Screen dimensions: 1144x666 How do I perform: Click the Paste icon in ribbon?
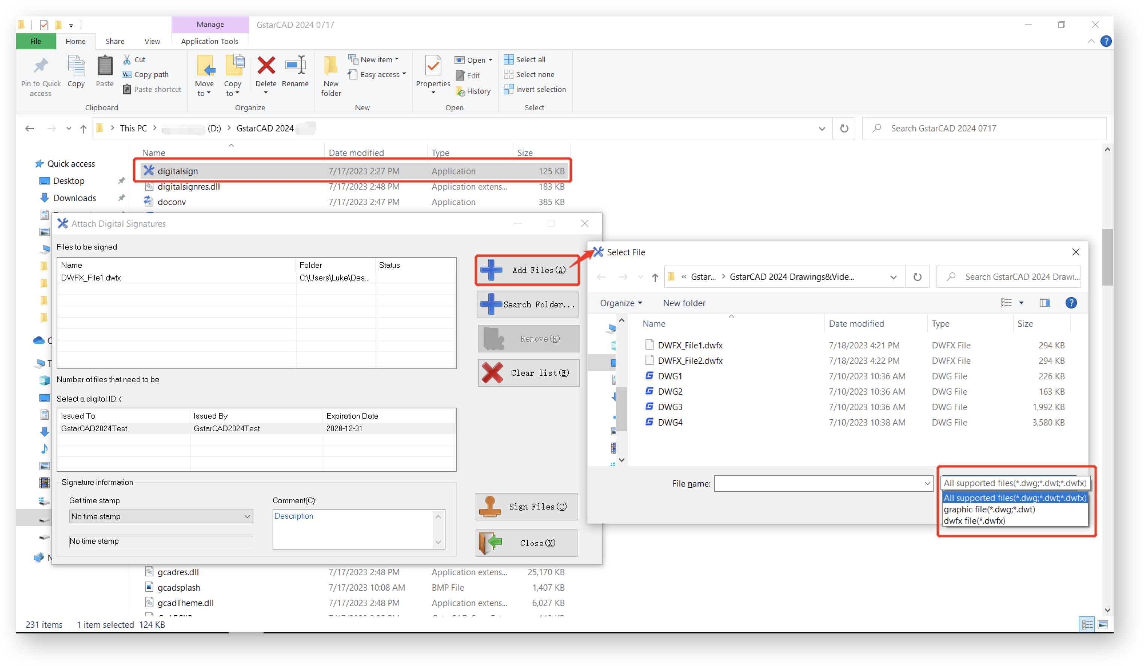105,66
